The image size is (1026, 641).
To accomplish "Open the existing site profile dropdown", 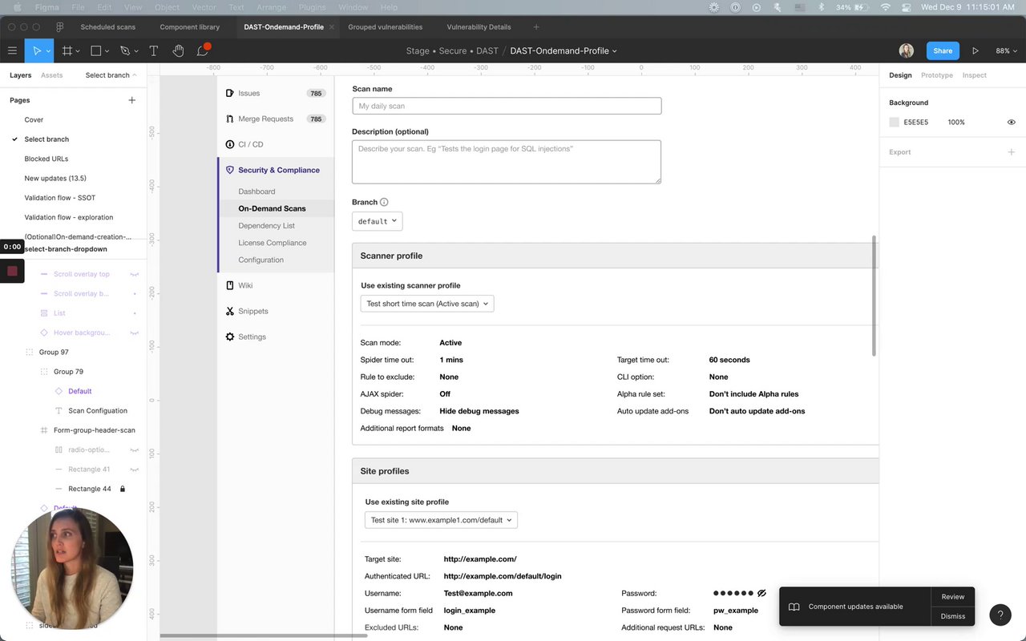I will pyautogui.click(x=441, y=520).
